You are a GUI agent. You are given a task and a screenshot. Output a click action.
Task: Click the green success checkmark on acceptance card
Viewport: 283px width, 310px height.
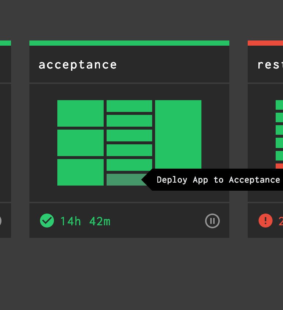point(47,221)
